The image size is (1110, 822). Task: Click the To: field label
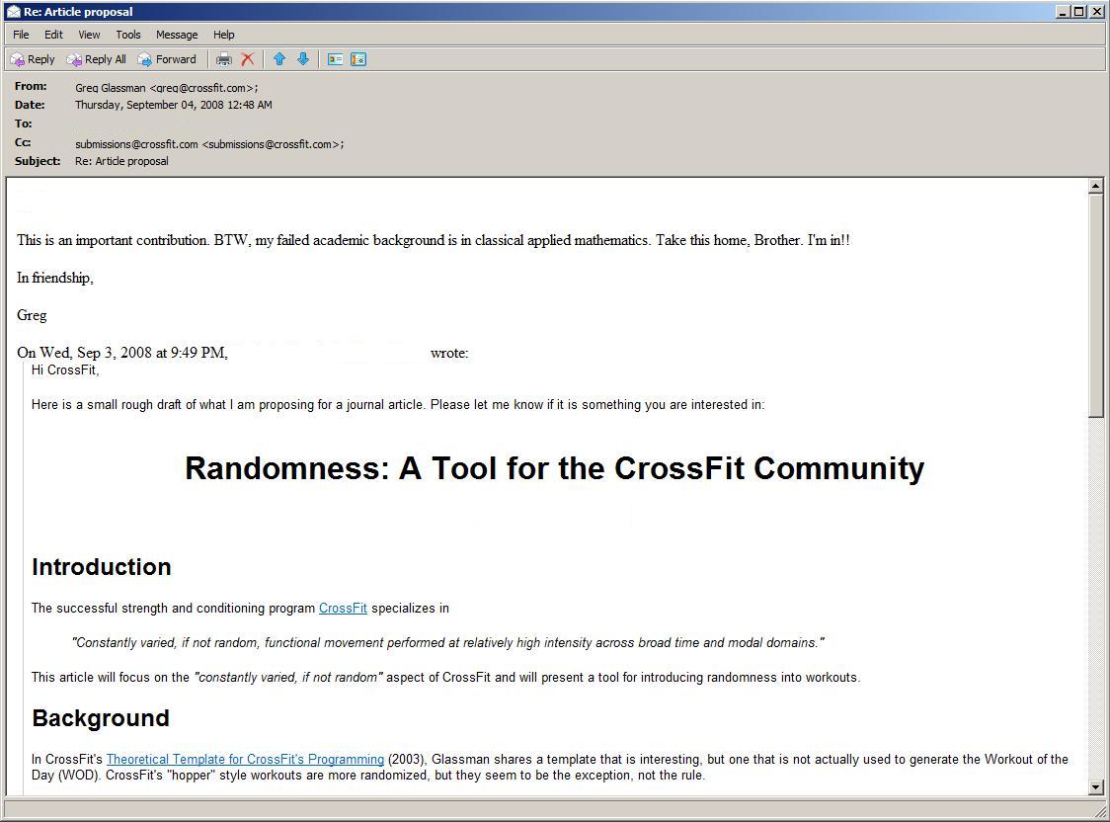coord(24,123)
